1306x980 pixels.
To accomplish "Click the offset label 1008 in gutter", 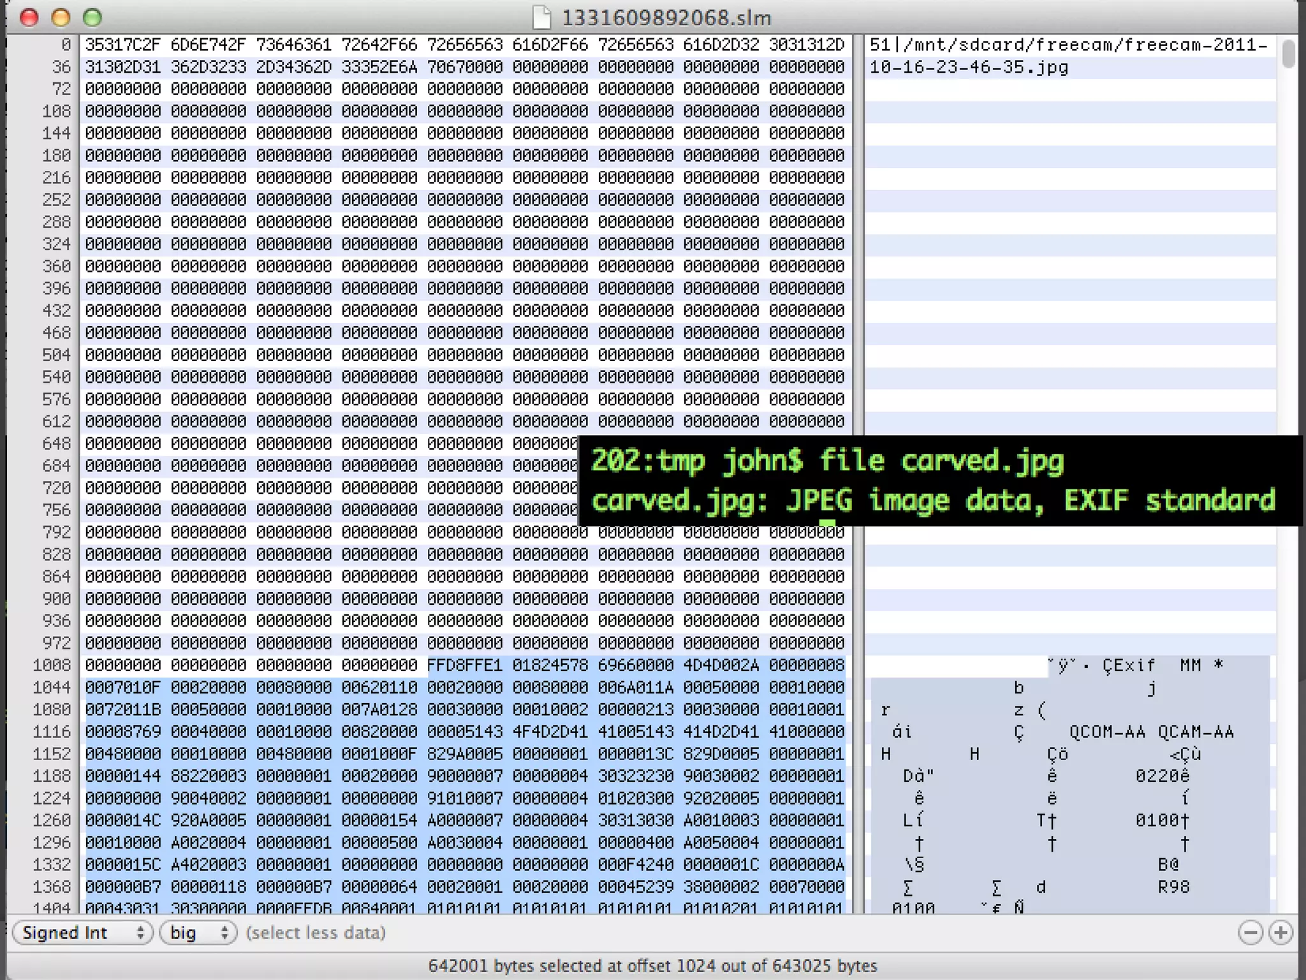I will point(51,665).
